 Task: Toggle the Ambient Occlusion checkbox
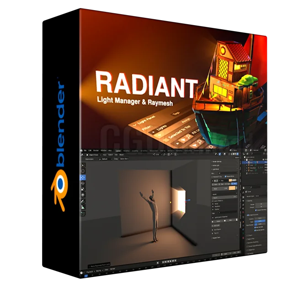click(x=248, y=215)
